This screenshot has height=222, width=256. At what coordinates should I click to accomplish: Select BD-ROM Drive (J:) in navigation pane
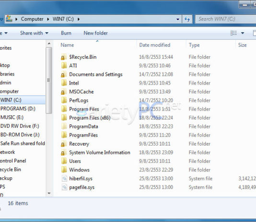point(20,135)
